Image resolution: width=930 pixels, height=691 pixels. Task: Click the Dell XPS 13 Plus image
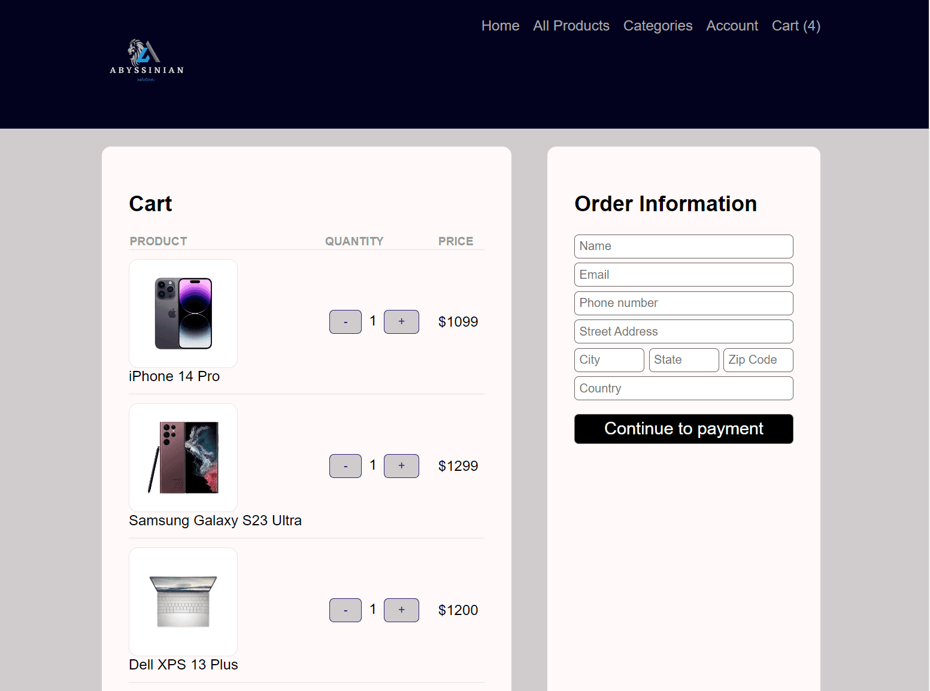183,602
